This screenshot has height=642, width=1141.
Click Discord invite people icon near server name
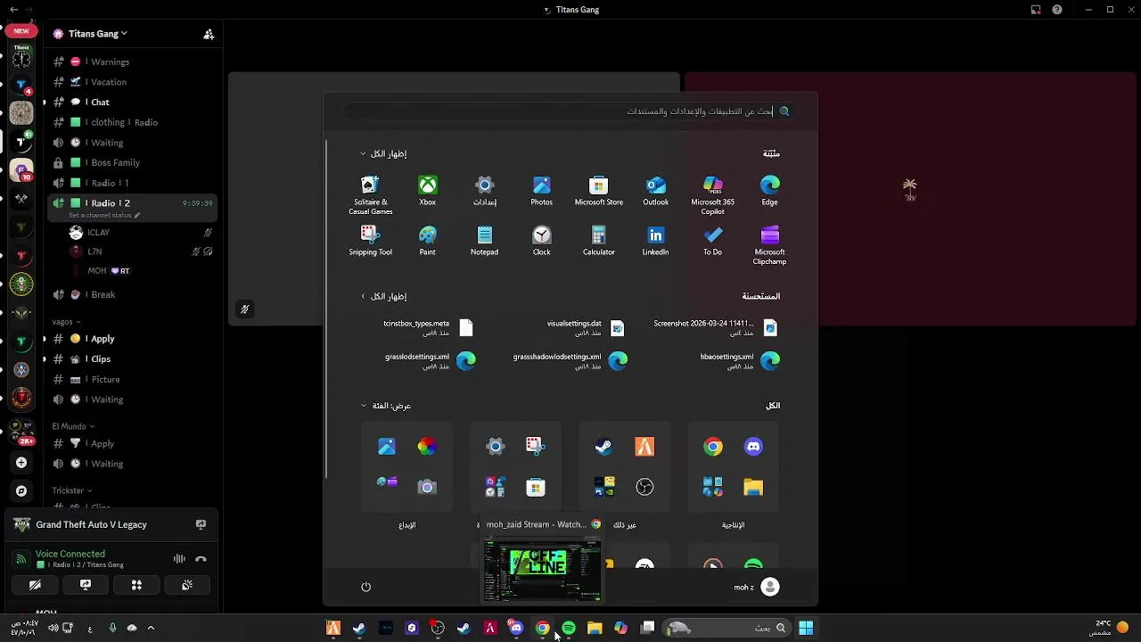(209, 34)
